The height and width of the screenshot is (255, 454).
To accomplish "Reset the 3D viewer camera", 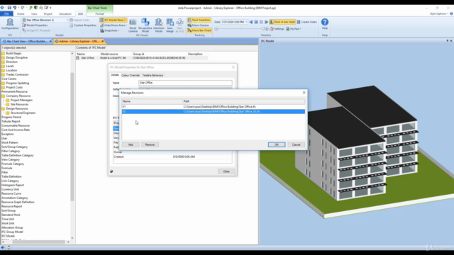I will pyautogui.click(x=133, y=25).
